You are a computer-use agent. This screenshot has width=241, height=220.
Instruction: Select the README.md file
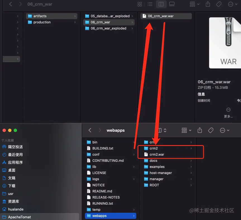(111, 191)
